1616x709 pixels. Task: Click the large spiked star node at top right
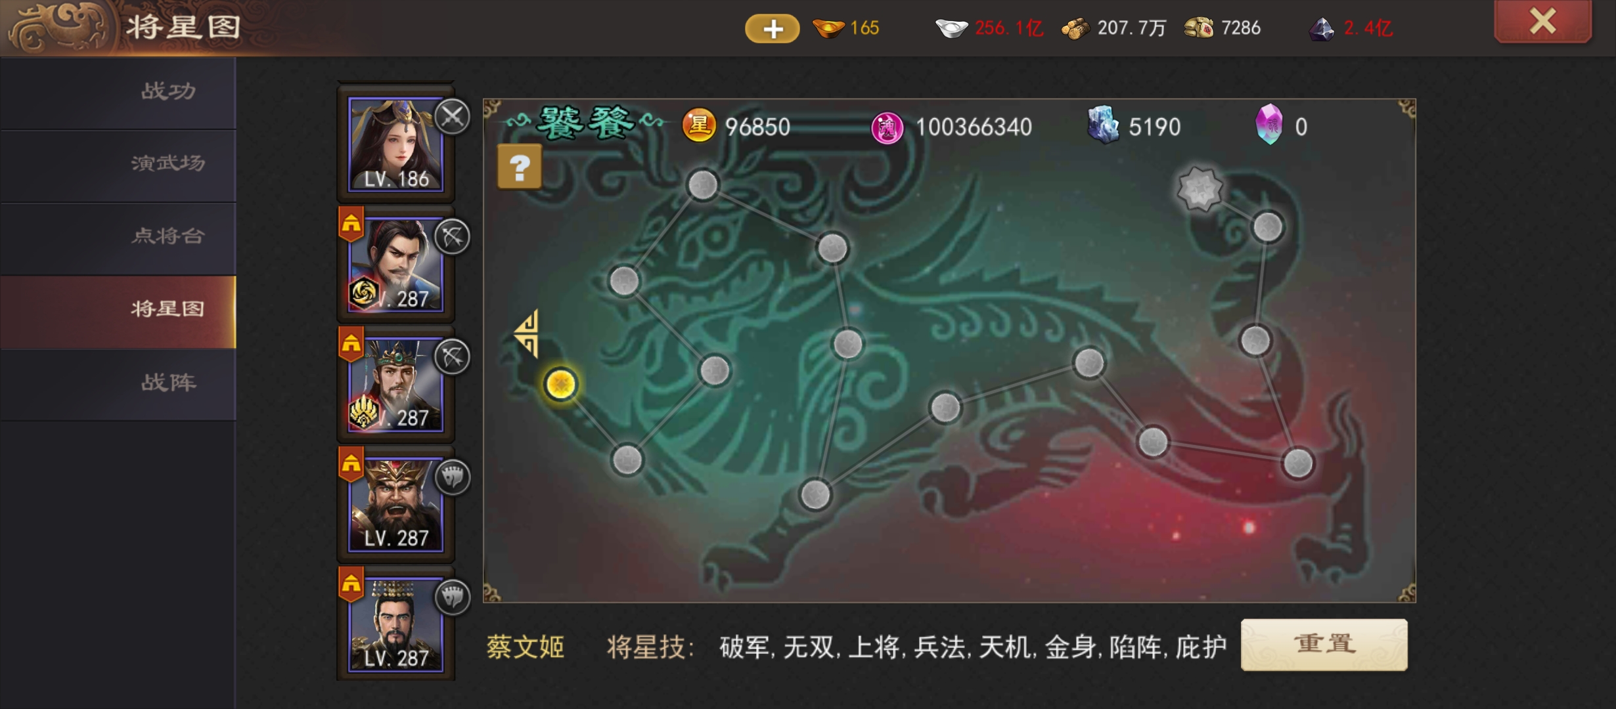1199,190
